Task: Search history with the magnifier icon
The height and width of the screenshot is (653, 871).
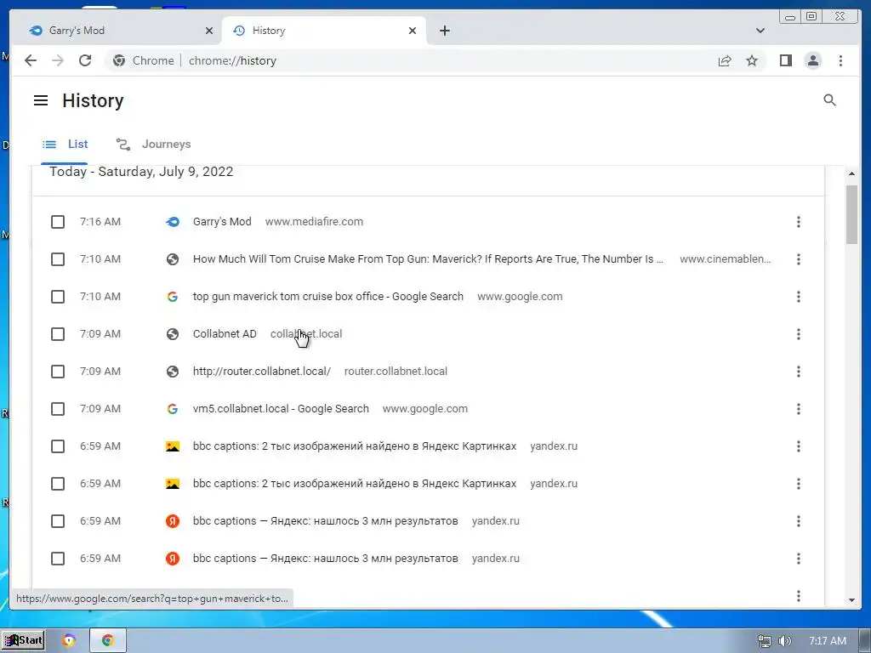Action: point(829,100)
